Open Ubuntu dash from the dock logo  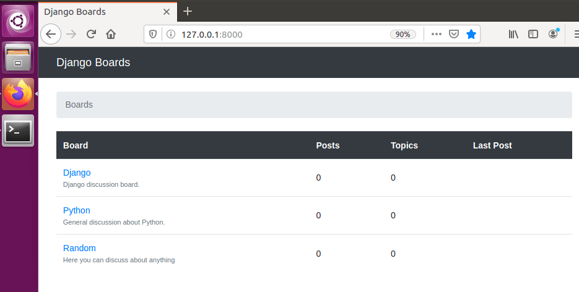click(x=18, y=21)
